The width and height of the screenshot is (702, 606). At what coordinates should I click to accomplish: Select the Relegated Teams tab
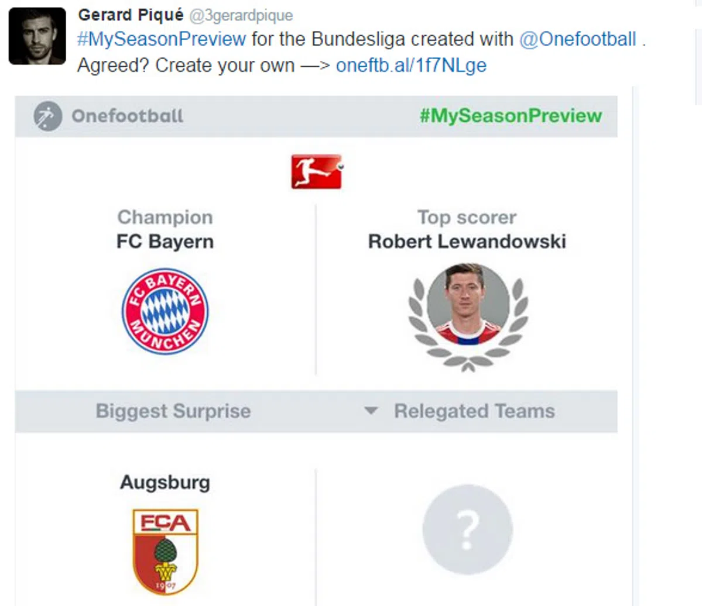(474, 411)
